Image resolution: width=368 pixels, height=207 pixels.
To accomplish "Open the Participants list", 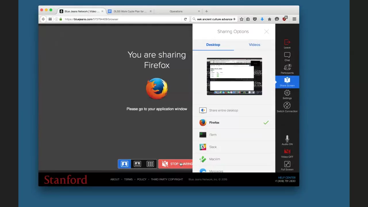I will point(287,70).
